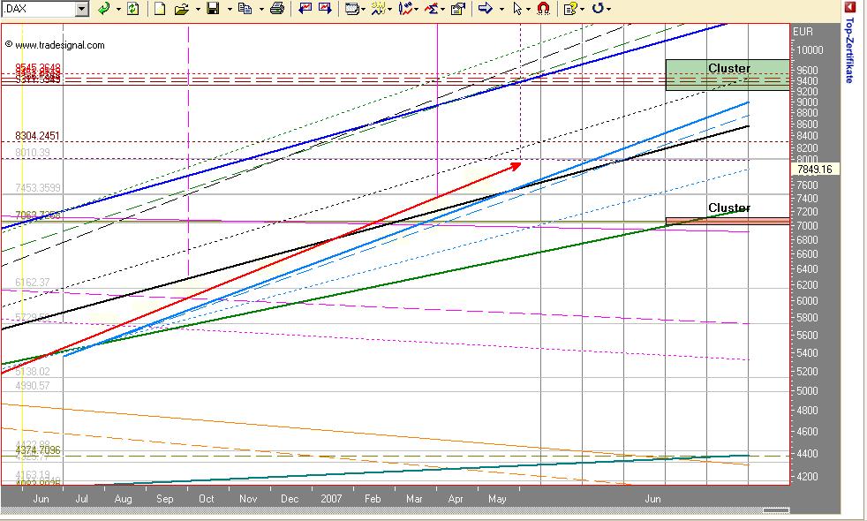This screenshot has width=867, height=521.
Task: Click the open folder icon
Action: 182,9
